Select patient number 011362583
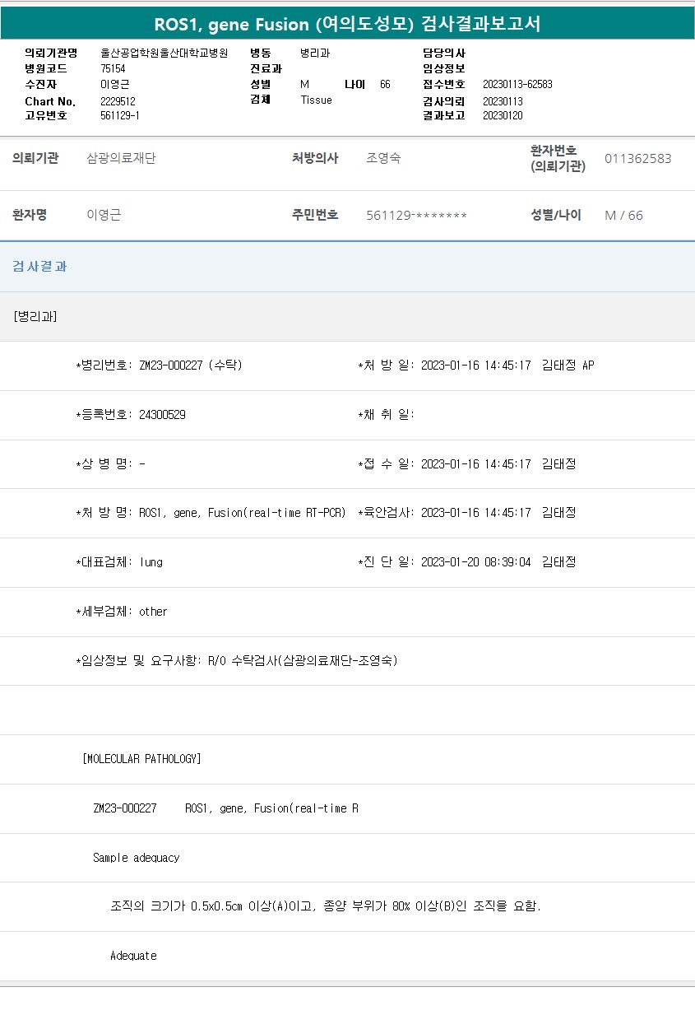Screen dimensions: 695x1015 [x=637, y=159]
